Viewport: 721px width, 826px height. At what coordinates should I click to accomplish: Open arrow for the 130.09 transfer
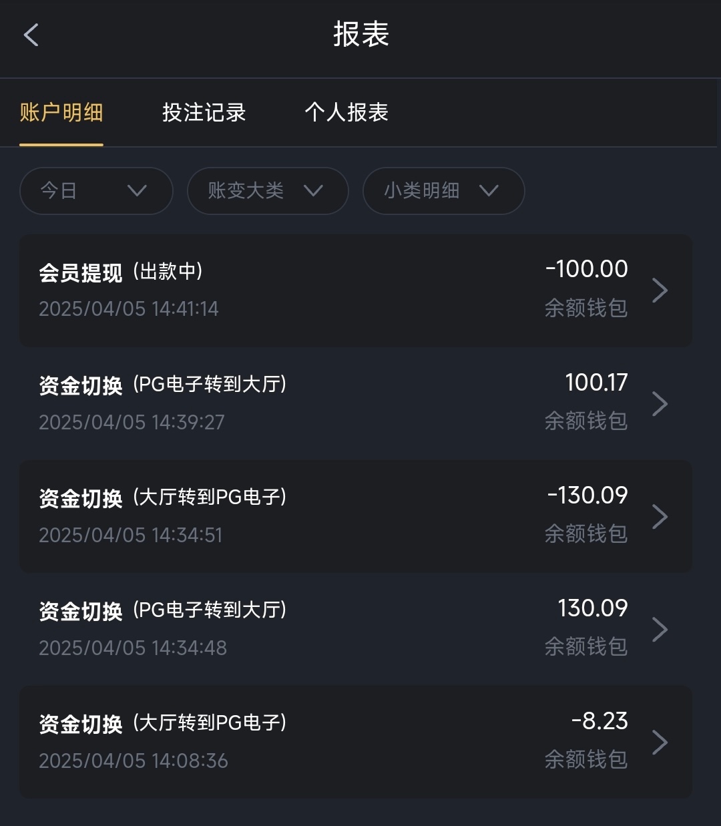[x=660, y=629]
